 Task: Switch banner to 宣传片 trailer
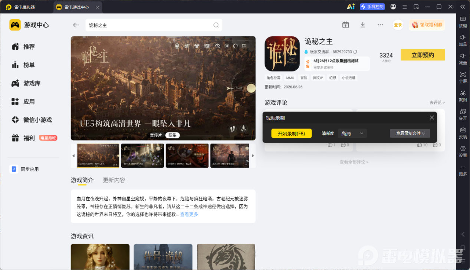click(x=156, y=135)
